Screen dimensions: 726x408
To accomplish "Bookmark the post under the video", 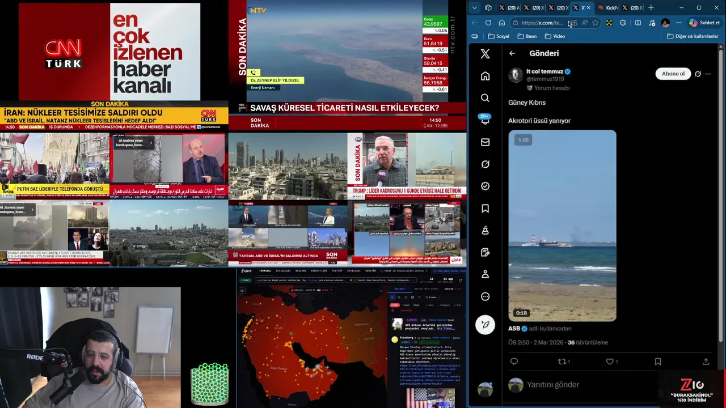I will pyautogui.click(x=658, y=362).
